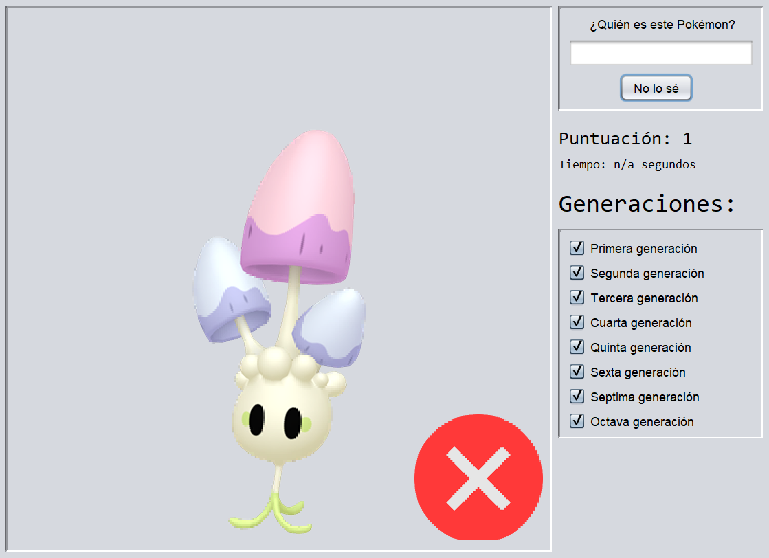Click the mushroom Pokémon image
769x558 pixels.
[x=279, y=332]
